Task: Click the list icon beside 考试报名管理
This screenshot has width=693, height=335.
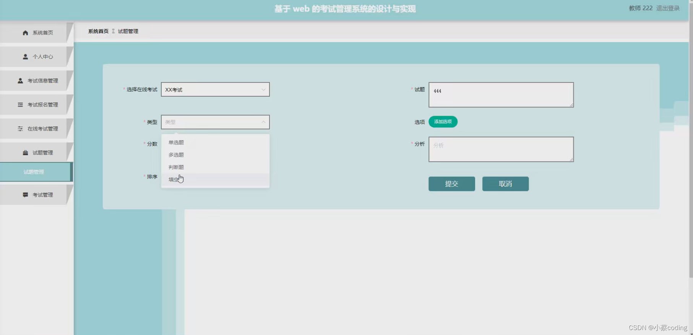Action: point(20,105)
